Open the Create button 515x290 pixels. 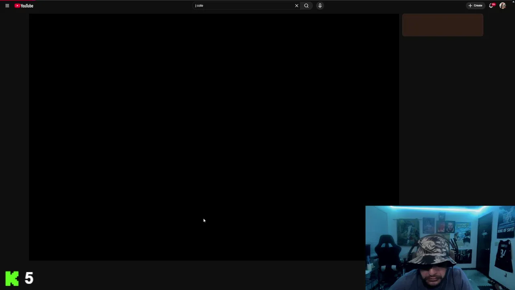pyautogui.click(x=475, y=6)
